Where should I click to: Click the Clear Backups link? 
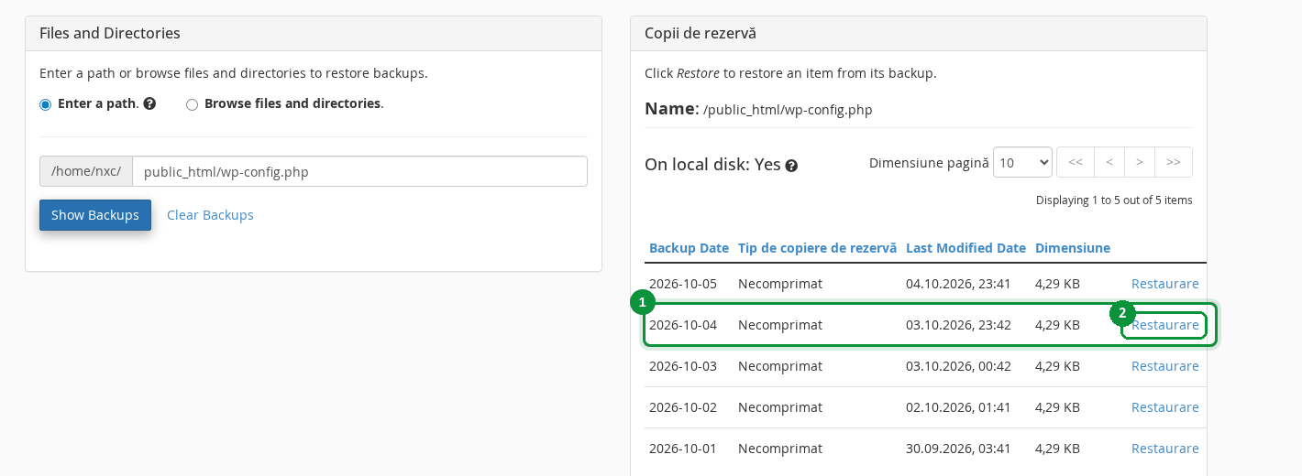(x=210, y=215)
